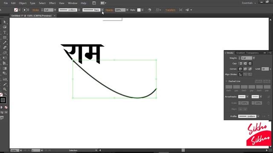Image resolution: width=273 pixels, height=153 pixels.
Task: Select the Blend tool
Action: pos(5,74)
